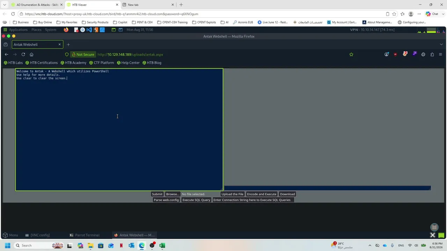The height and width of the screenshot is (251, 447).
Task: Bookmark this page with the star
Action: [351, 54]
